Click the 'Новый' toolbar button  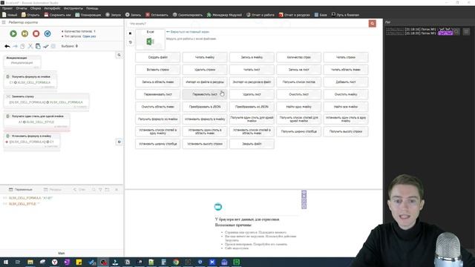tap(10, 15)
